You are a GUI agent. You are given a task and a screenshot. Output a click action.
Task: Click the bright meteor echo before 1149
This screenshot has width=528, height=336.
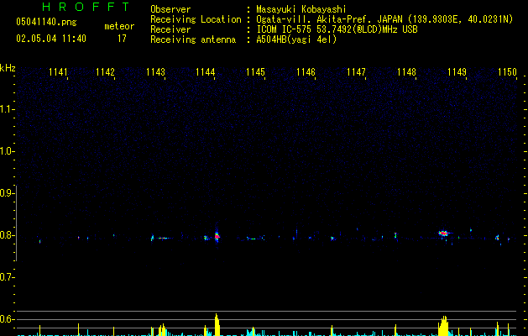(x=444, y=233)
